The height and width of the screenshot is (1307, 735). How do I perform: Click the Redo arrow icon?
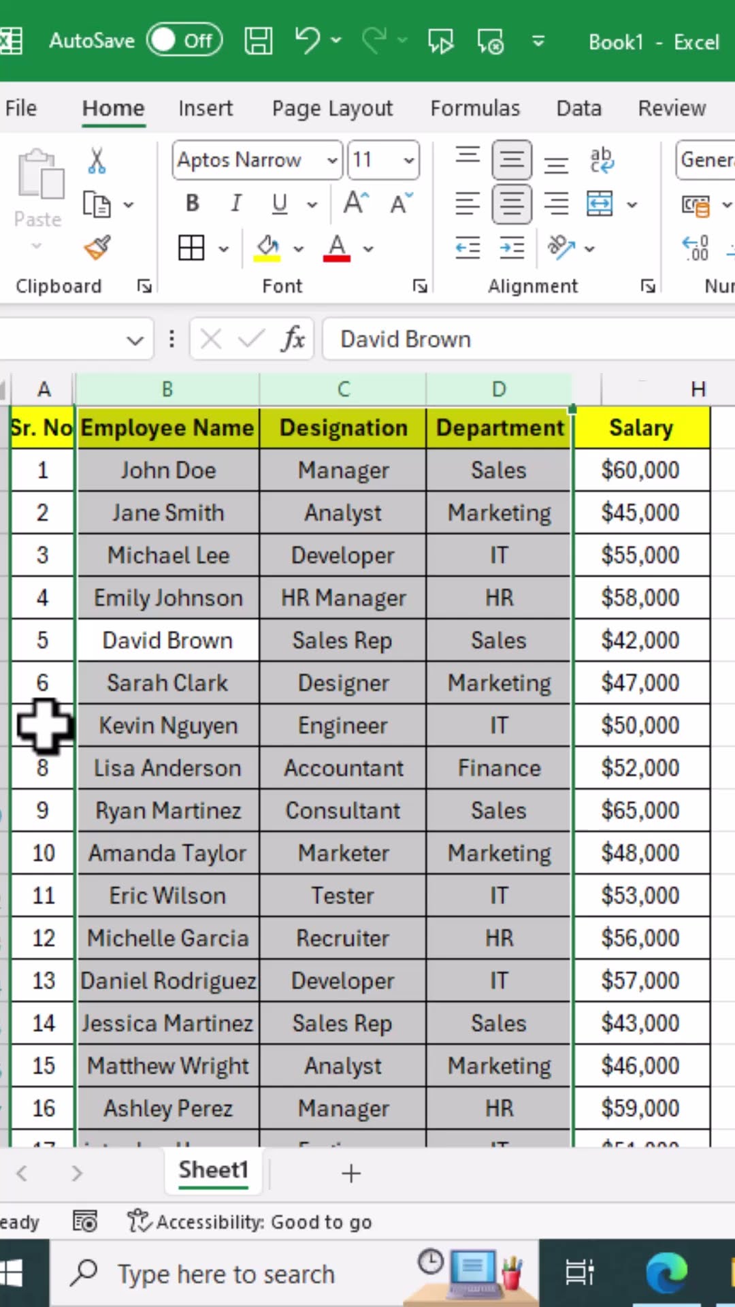point(374,41)
